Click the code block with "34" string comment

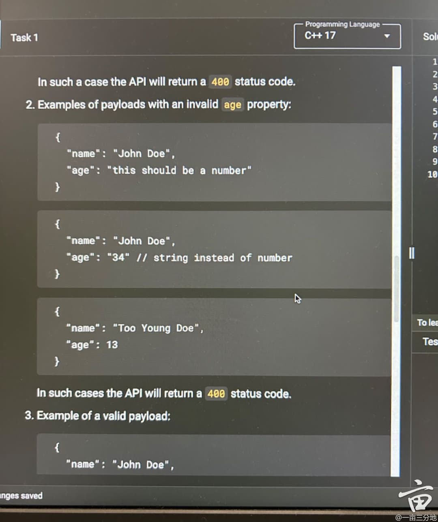[x=214, y=249]
